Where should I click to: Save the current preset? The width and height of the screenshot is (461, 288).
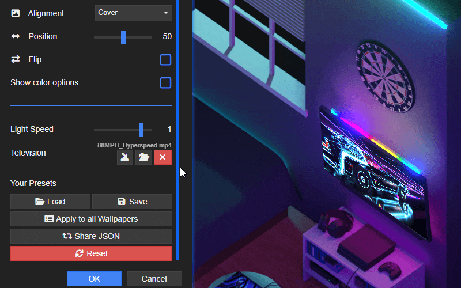[132, 202]
